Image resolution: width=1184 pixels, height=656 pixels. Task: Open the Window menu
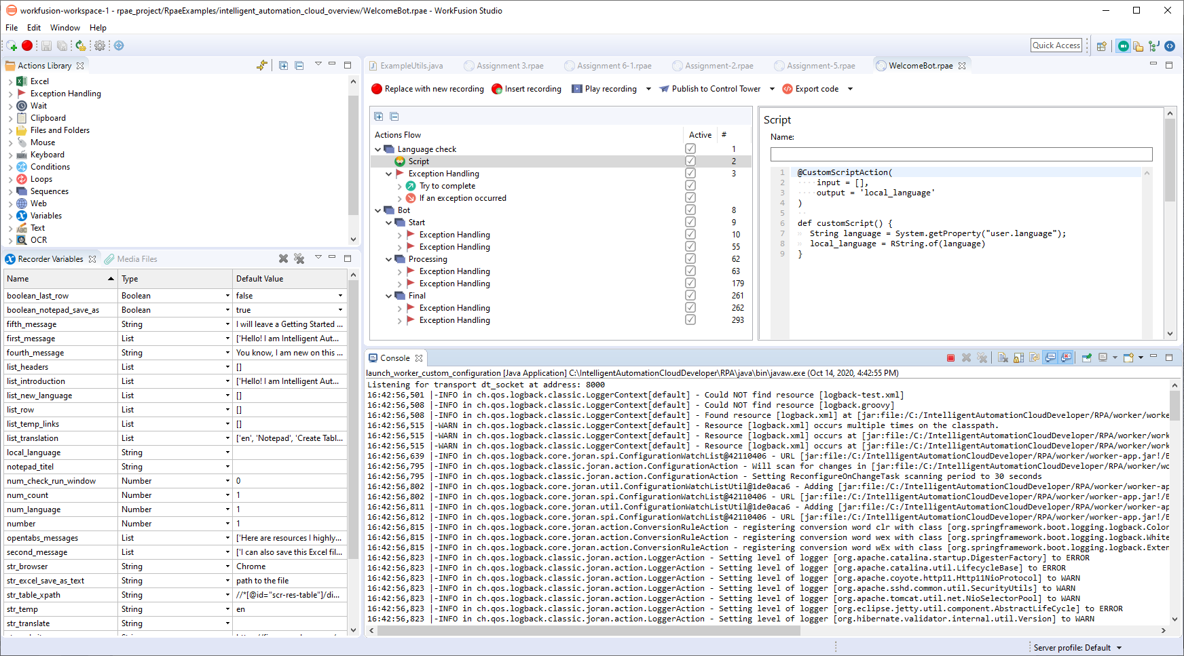tap(65, 28)
